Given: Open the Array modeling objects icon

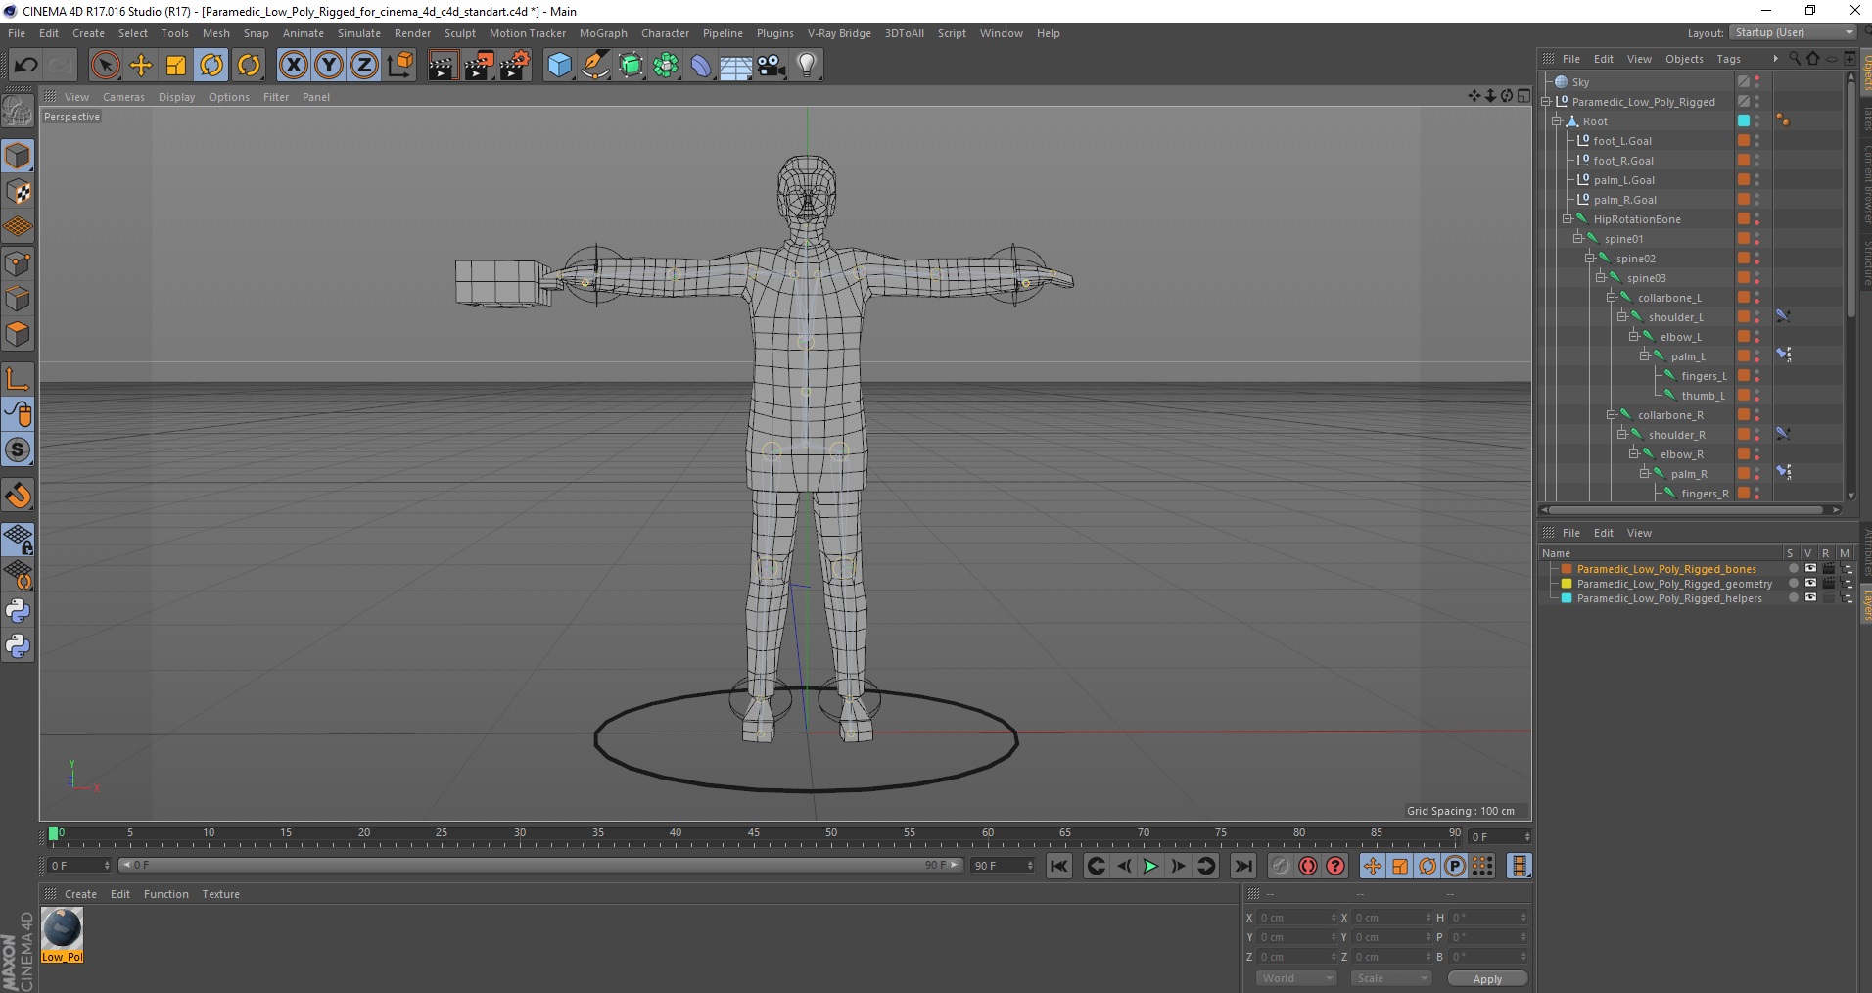Looking at the screenshot, I should tap(666, 66).
